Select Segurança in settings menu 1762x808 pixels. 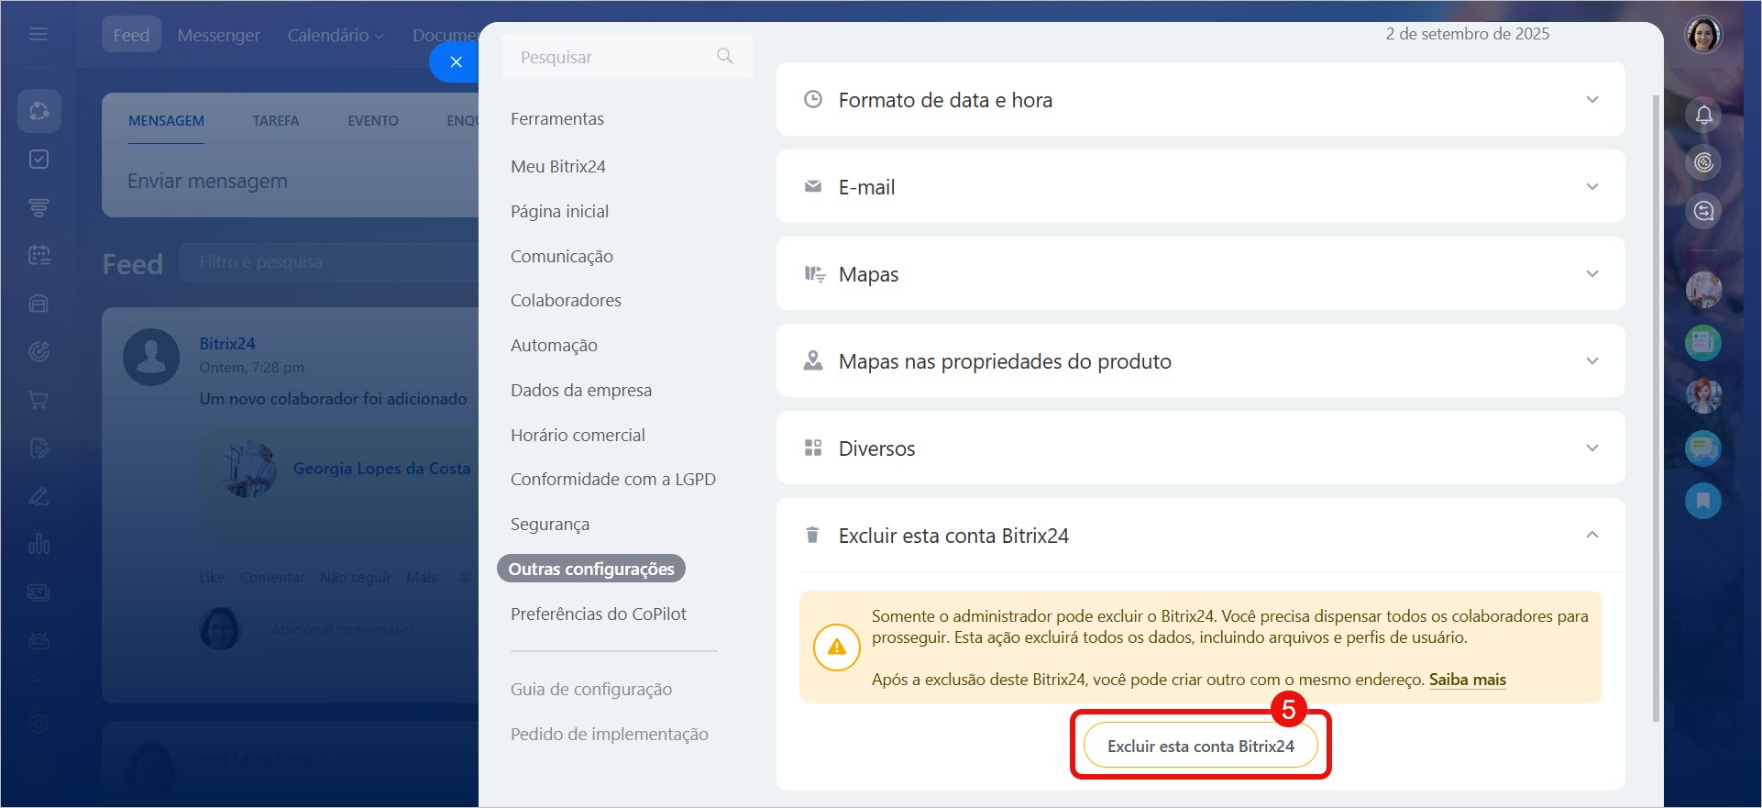550,524
